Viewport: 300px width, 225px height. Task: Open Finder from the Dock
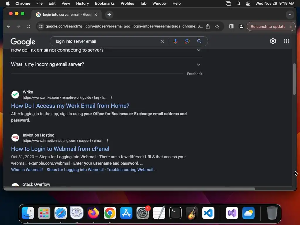tap(28, 213)
